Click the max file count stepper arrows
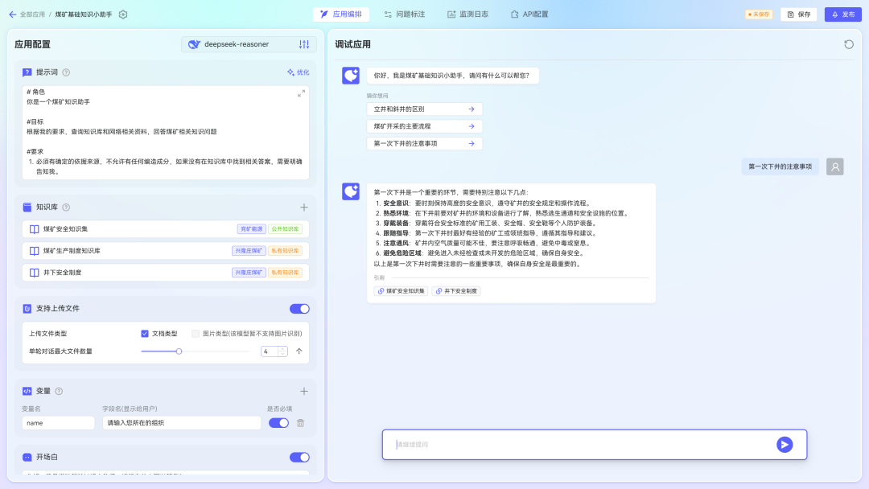 [282, 351]
